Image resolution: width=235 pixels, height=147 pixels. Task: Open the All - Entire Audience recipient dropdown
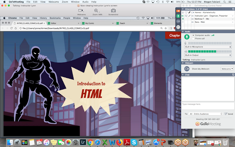coord(205,114)
